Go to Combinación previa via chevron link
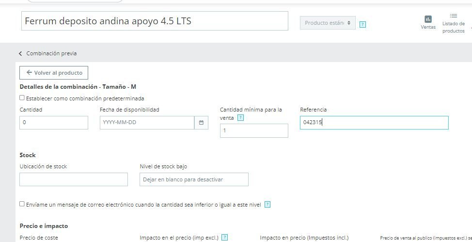Screen dimensions: 472x242 (47, 53)
